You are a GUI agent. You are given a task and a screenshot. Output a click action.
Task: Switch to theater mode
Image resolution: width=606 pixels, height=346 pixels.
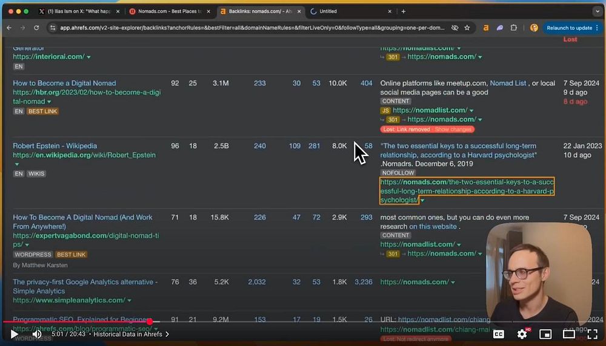[x=568, y=334]
